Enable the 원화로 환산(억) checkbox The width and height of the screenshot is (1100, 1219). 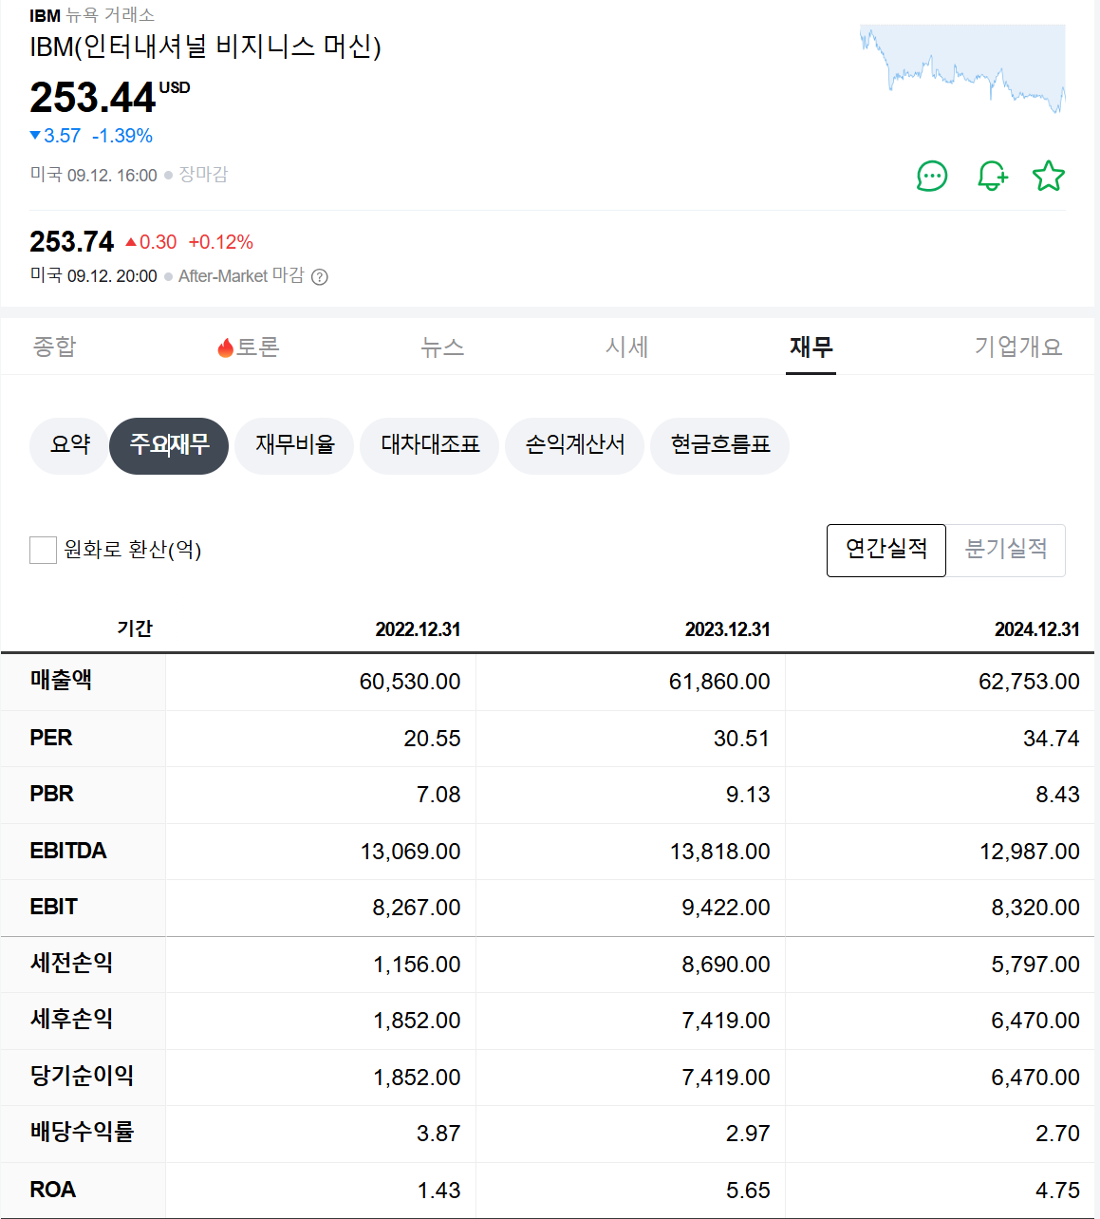click(x=43, y=550)
